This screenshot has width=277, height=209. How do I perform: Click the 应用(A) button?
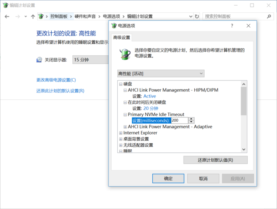(238, 179)
